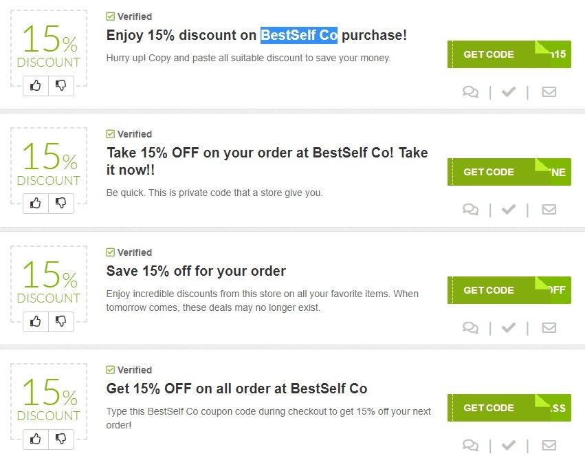
Task: Thumbs down the 'Save 15% off' coupon
Action: [61, 321]
